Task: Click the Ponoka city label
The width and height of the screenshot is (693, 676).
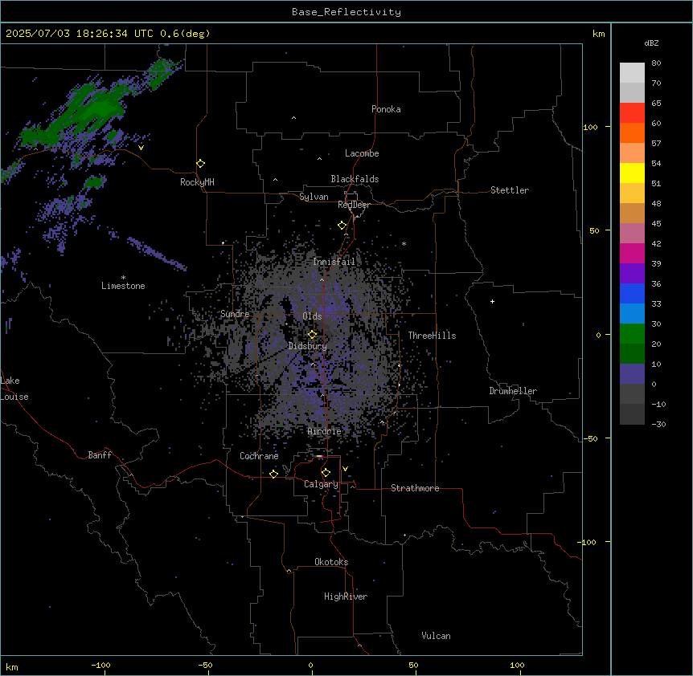Action: pyautogui.click(x=386, y=109)
